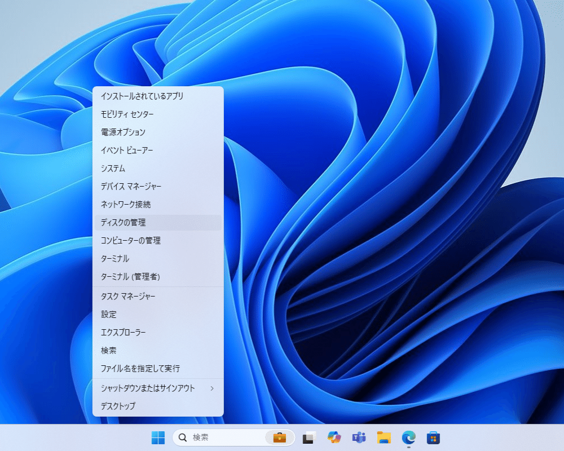564x451 pixels.
Task: Click the 検索 taskbar search field
Action: [234, 437]
